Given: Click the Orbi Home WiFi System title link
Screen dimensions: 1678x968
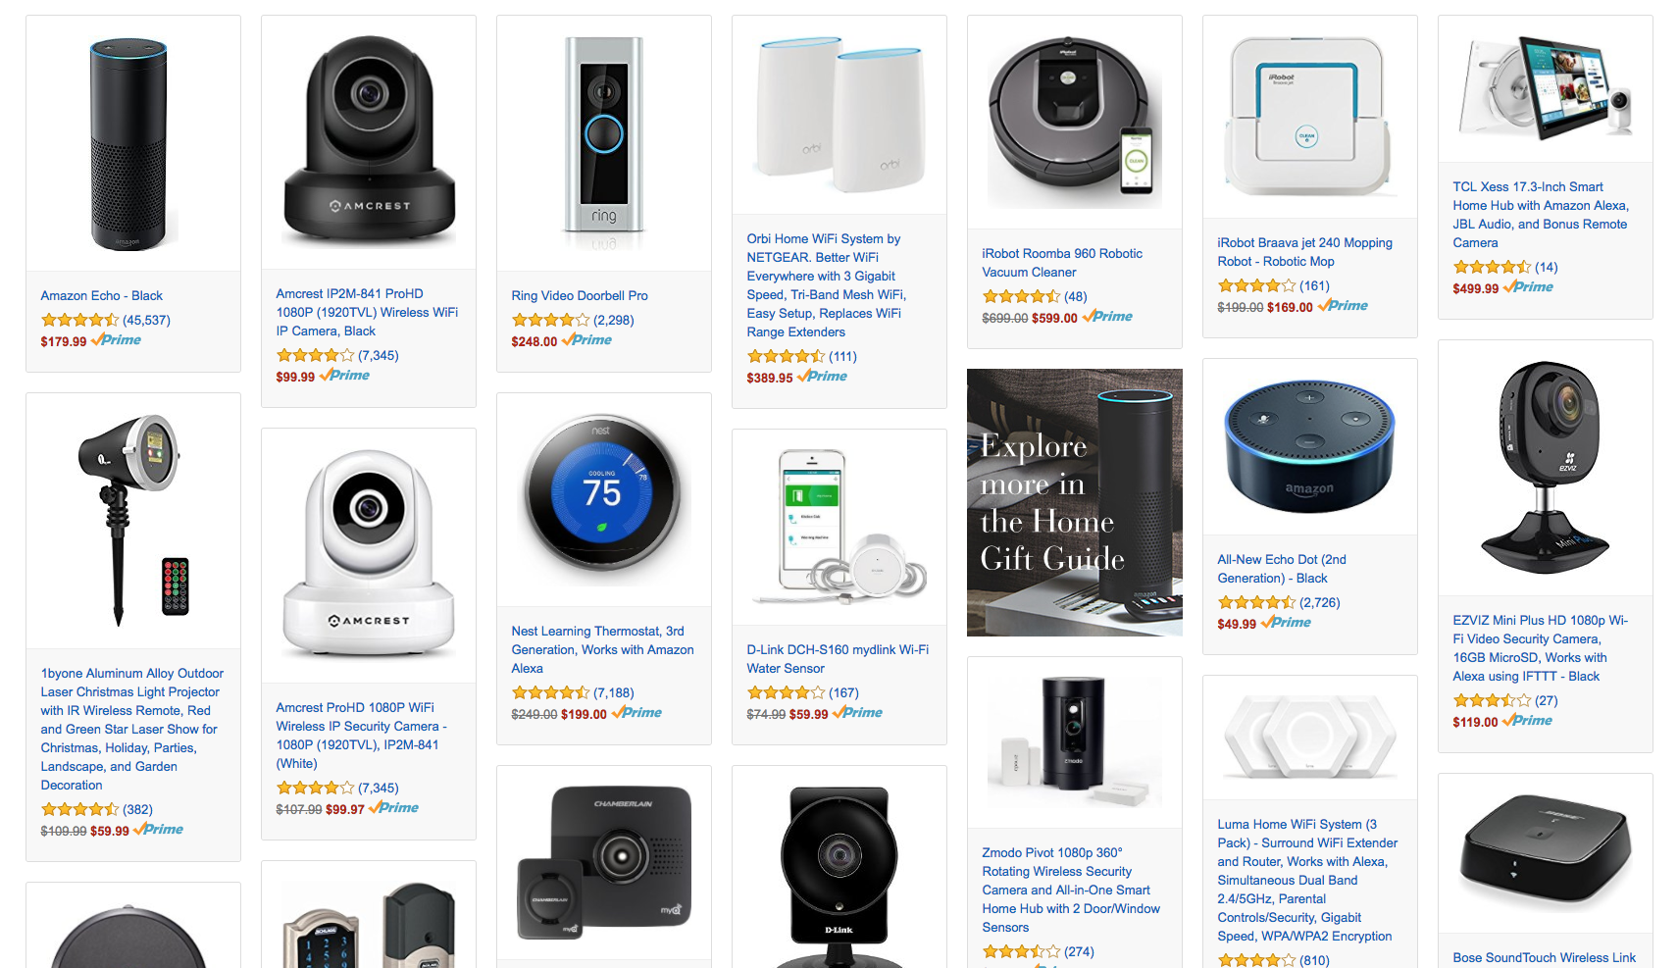Looking at the screenshot, I should (826, 285).
